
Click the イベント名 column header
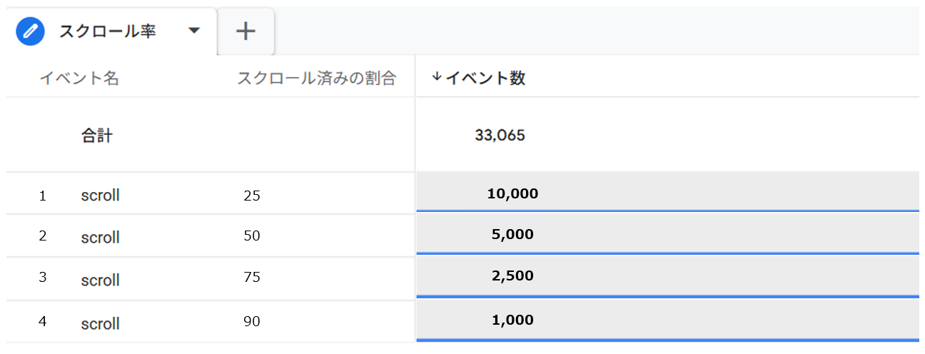tap(79, 79)
